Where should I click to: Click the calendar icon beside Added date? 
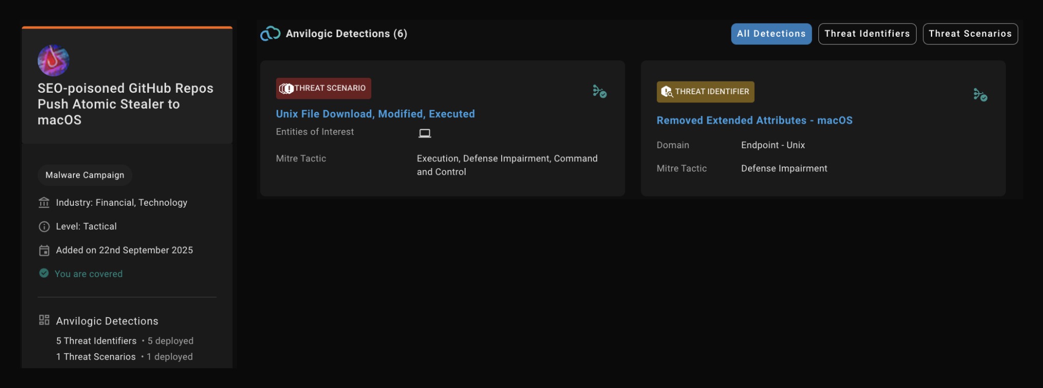click(x=44, y=251)
